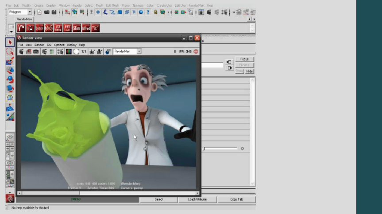Pick the Scale tool in toolbox
382x214 pixels.
pyautogui.click(x=10, y=88)
